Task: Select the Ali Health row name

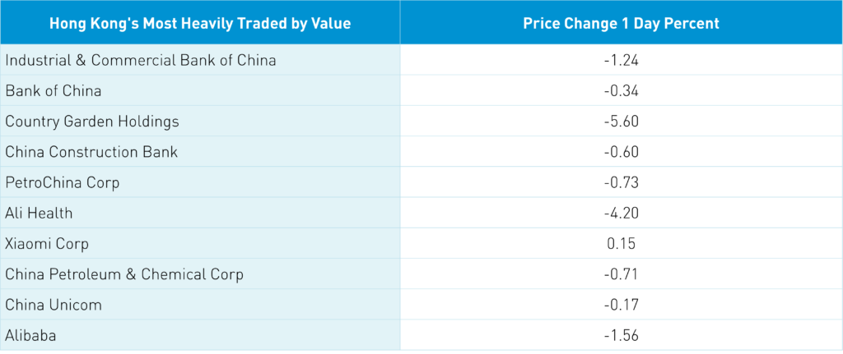Action: [x=39, y=213]
